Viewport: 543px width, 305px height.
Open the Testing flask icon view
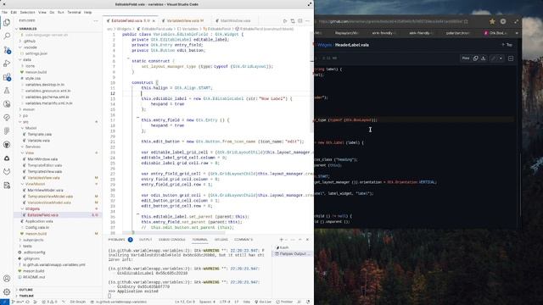[7, 91]
